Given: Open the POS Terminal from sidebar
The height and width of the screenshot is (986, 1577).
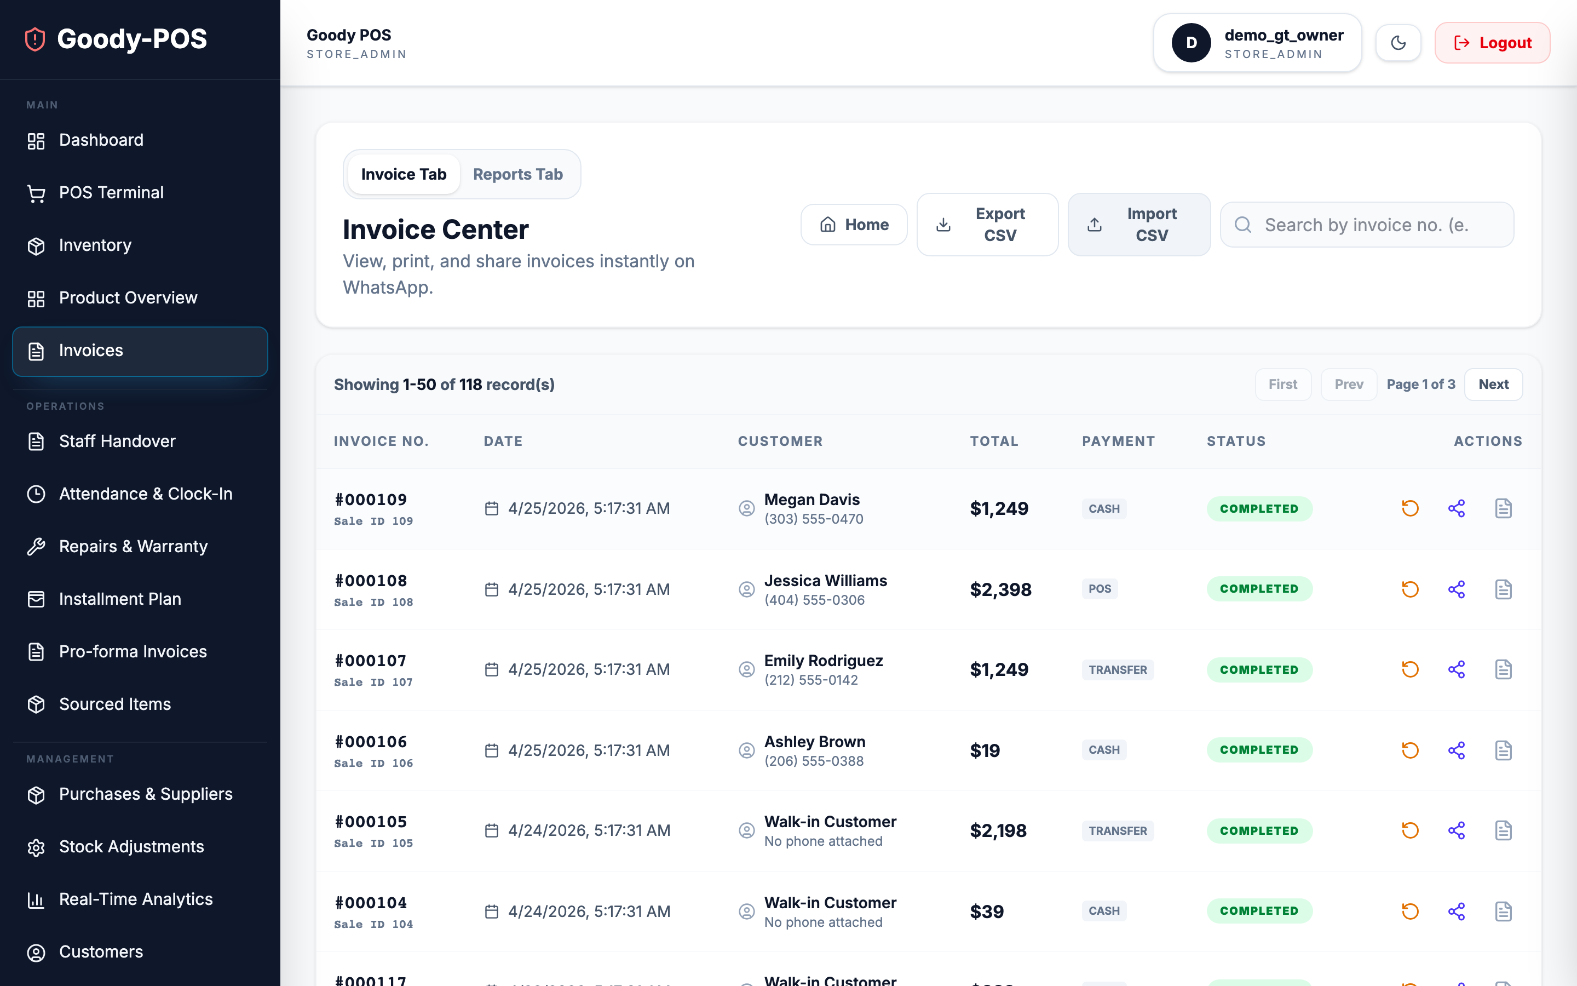Looking at the screenshot, I should [111, 192].
